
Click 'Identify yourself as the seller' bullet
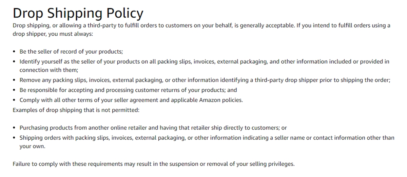[x=205, y=66]
